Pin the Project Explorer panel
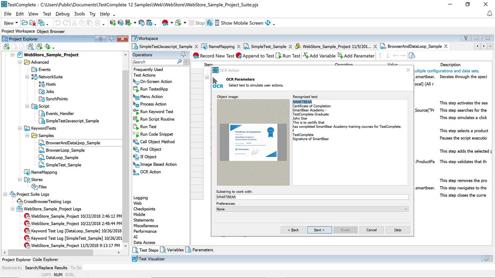Screen dimensions: 495x278 111,39
